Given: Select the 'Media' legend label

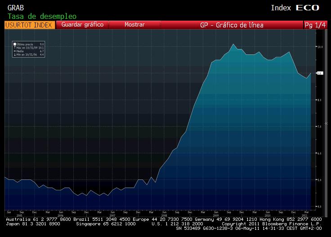Looking at the screenshot, I should click(20, 51).
